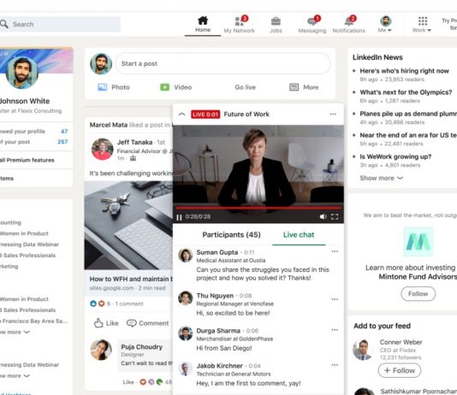Image resolution: width=457 pixels, height=395 pixels.
Task: Go to the Home tab
Action: coord(203,24)
